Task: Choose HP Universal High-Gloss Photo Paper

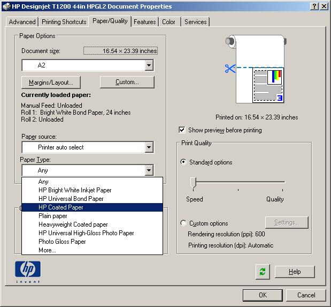Action: coord(93,233)
